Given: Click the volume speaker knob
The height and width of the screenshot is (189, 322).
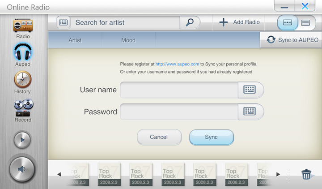Looking at the screenshot, I should 22,169.
